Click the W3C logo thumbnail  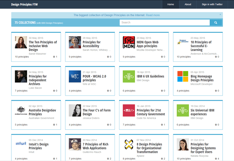tap(75, 76)
